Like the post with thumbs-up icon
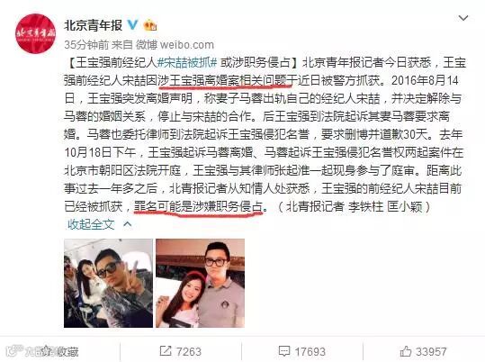The image size is (485, 362). pyautogui.click(x=406, y=351)
